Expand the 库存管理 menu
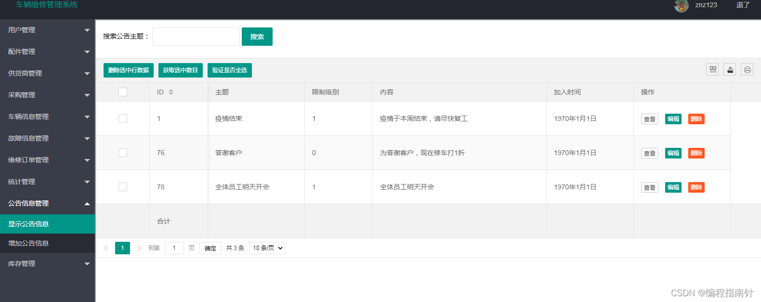Viewport: 761px width, 302px height. click(x=47, y=263)
